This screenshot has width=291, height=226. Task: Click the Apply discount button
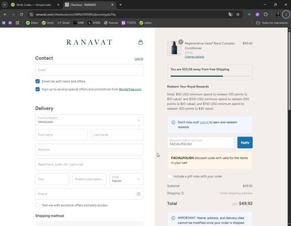(245, 142)
